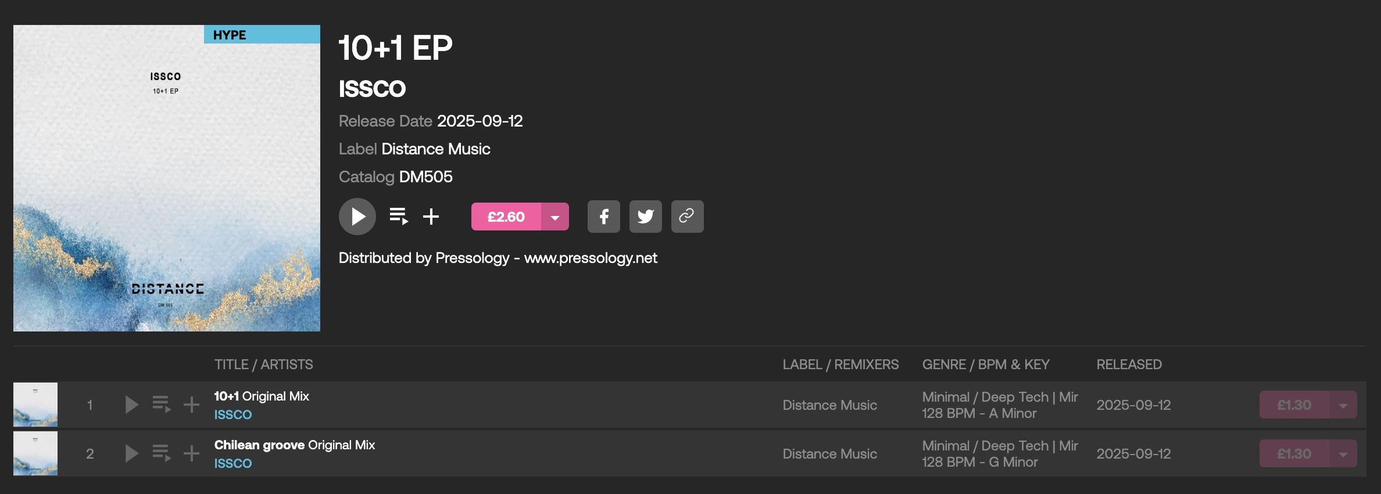1381x494 pixels.
Task: Buy the EP for £2.60
Action: [x=506, y=217]
